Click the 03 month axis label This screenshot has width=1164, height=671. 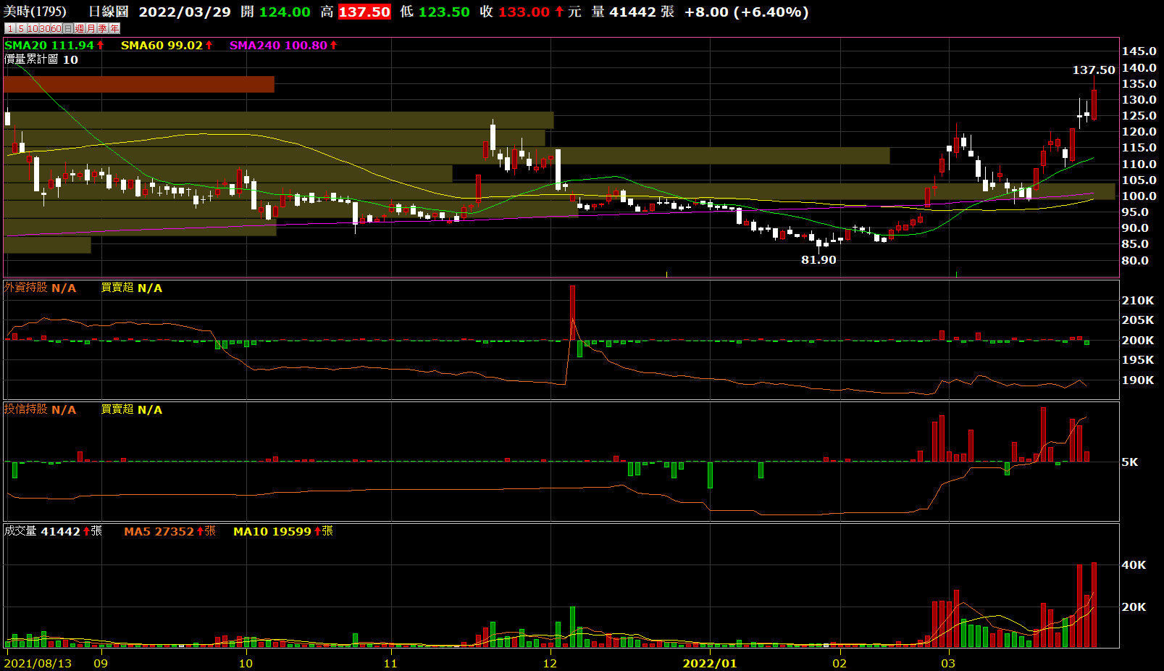click(947, 663)
